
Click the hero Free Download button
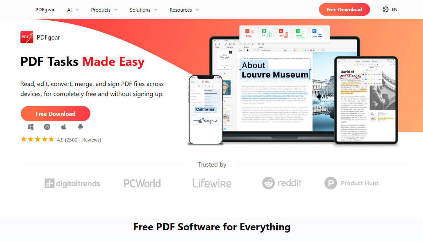pyautogui.click(x=55, y=114)
